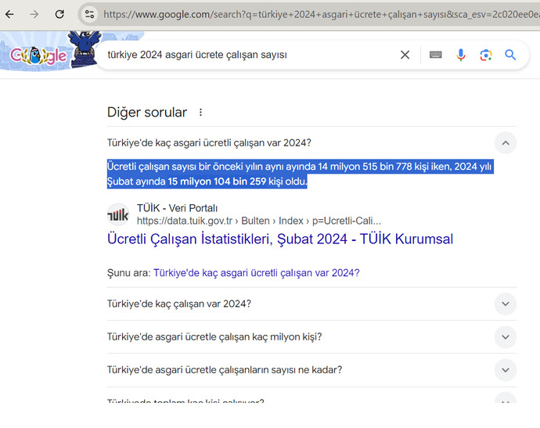The image size is (540, 428).
Task: Click inside the Google search field
Action: tap(250, 55)
